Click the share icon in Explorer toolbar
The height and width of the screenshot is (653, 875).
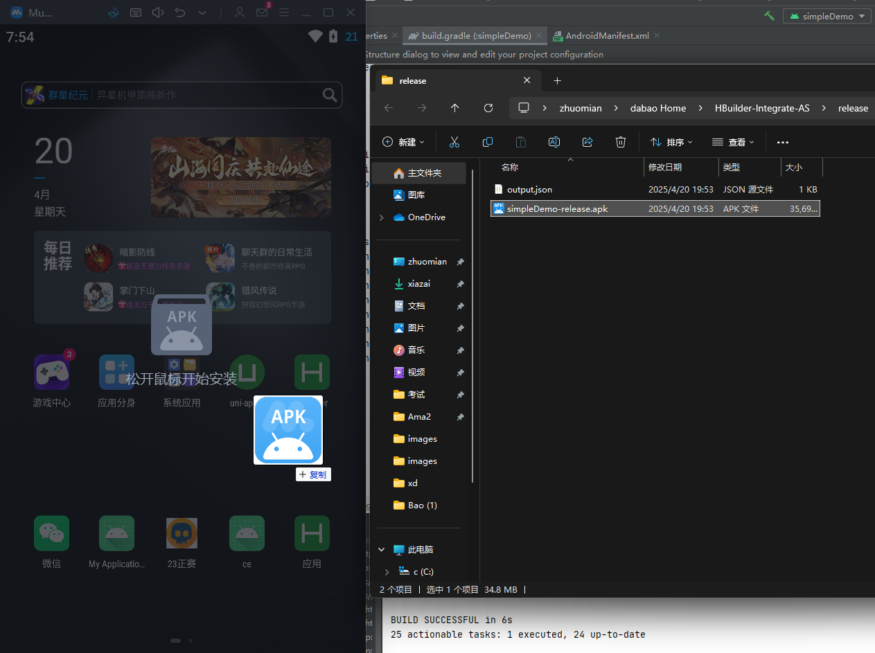587,142
